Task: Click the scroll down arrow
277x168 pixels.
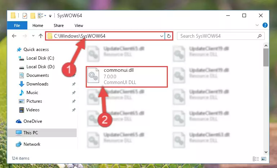Action: (x=266, y=152)
